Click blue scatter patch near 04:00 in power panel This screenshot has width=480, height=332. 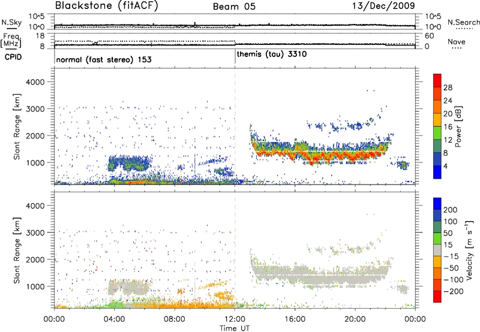128,163
